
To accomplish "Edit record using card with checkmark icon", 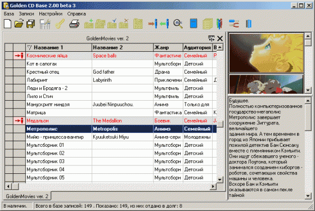I will pyautogui.click(x=112, y=24).
